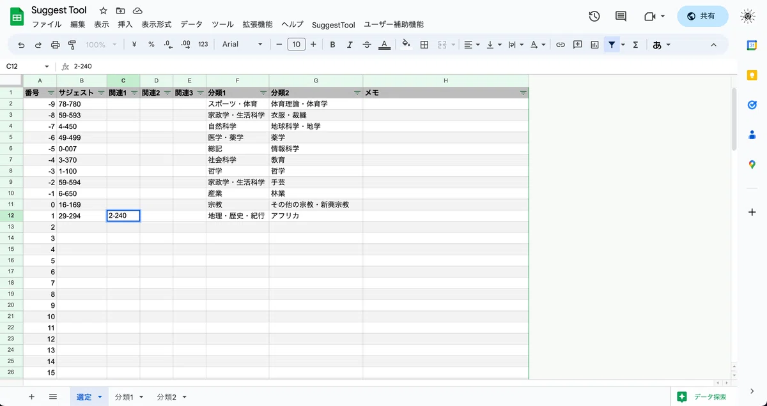Open the borders tool icon
The width and height of the screenshot is (767, 406).
coord(424,45)
